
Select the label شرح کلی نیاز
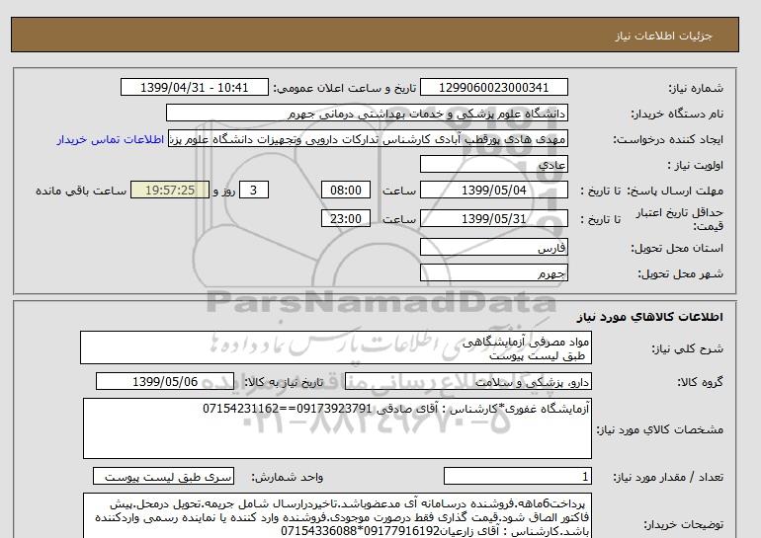(687, 349)
